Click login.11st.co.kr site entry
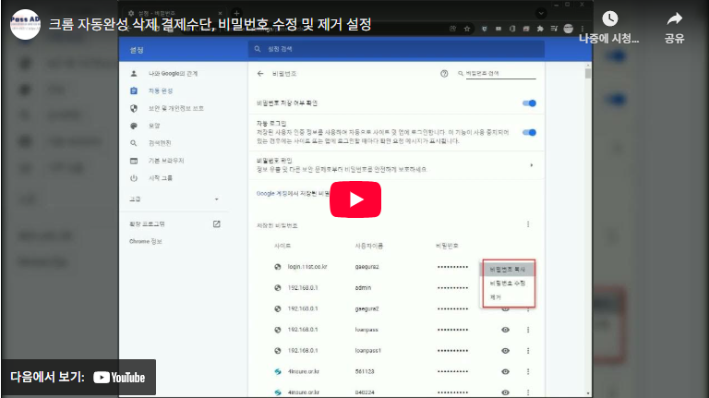The width and height of the screenshot is (709, 398). (307, 267)
